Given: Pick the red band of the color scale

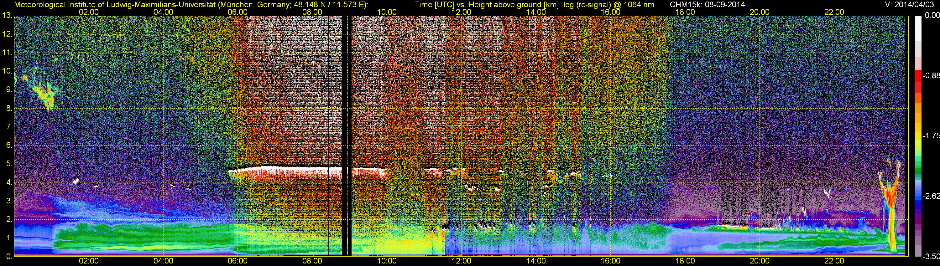Looking at the screenshot, I should point(918,75).
